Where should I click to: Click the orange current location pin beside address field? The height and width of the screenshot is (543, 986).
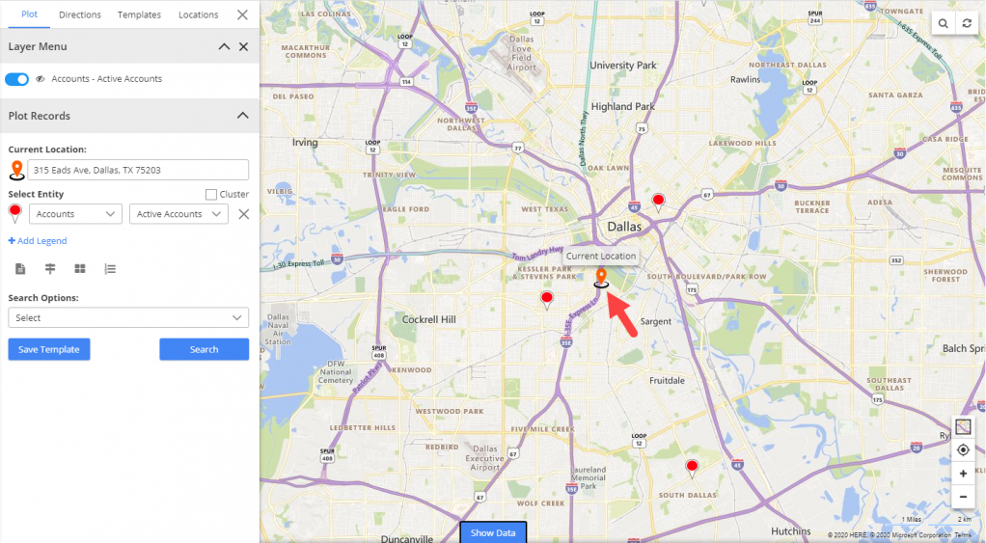click(17, 170)
